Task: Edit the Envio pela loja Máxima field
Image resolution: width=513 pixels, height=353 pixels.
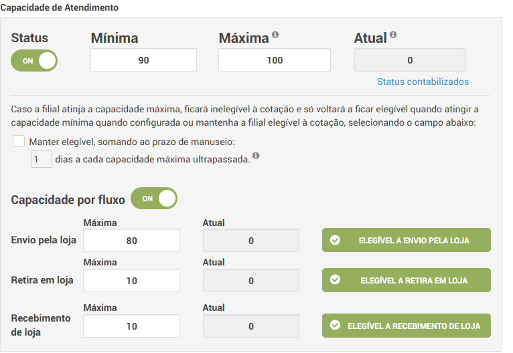Action: (131, 241)
